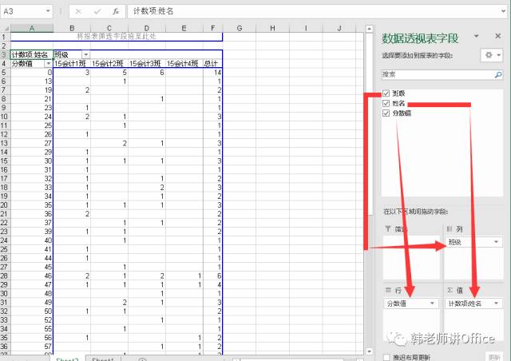Click the search magnifier icon in field pane
The height and width of the screenshot is (361, 511).
(498, 75)
